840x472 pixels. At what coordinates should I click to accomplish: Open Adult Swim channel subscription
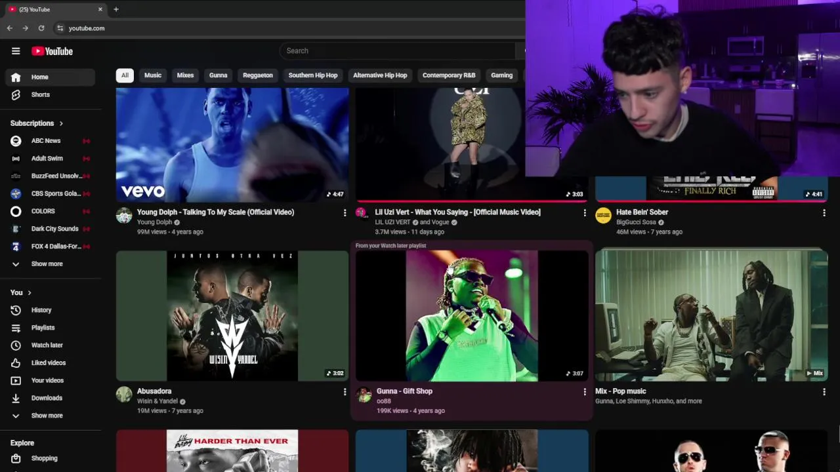[51, 158]
